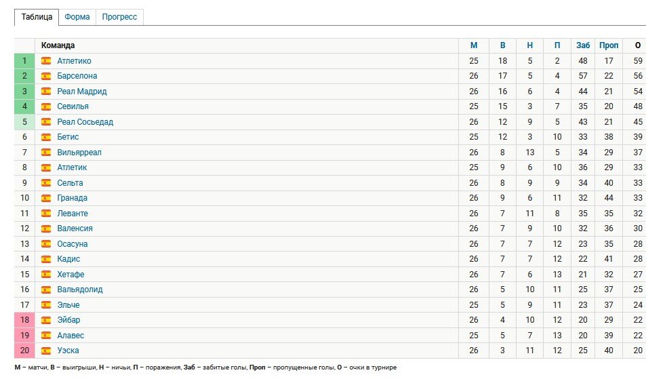
Task: Click the light green position 5 cell
Action: 24,121
